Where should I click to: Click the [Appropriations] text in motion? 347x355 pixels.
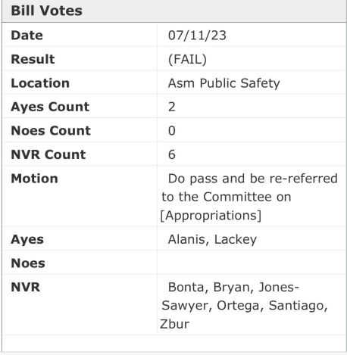211,216
